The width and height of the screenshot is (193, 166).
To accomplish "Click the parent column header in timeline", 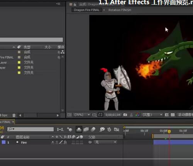I will coord(92,137).
